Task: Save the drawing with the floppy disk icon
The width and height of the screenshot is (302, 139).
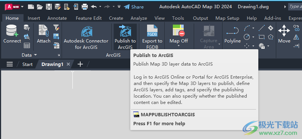Action: pos(49,7)
